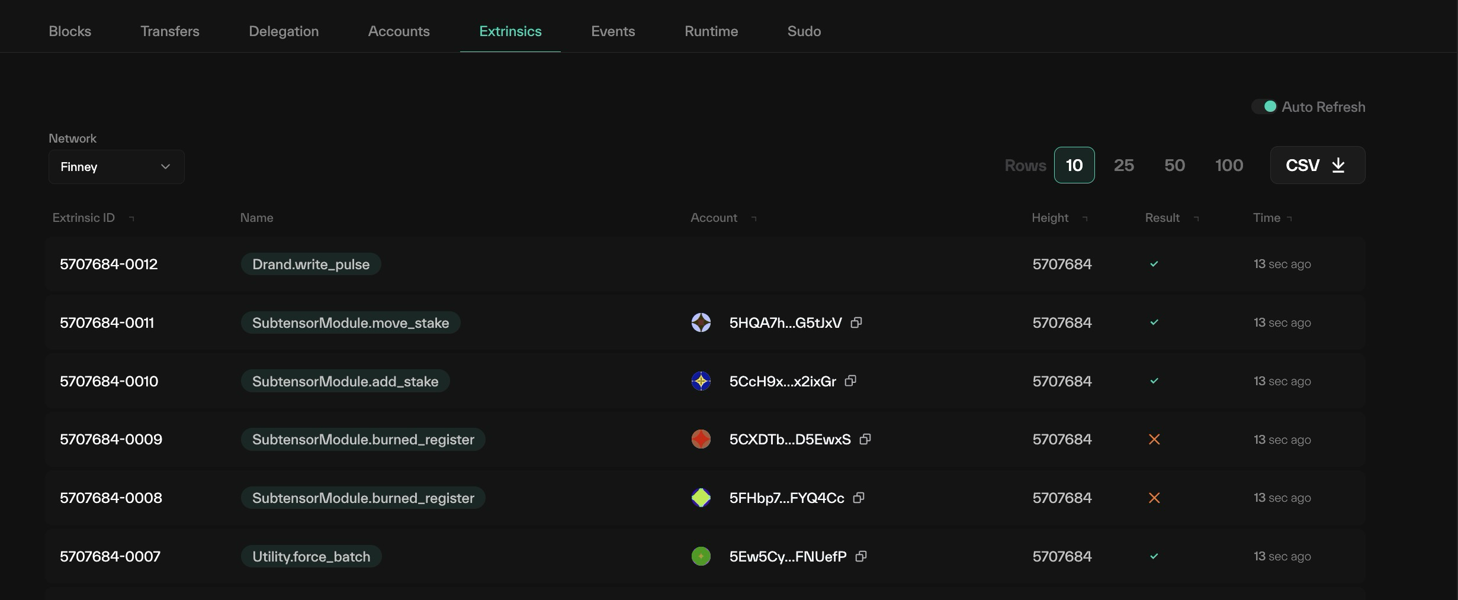Viewport: 1458px width, 600px height.
Task: Switch to the Transfers tab
Action: pos(170,31)
